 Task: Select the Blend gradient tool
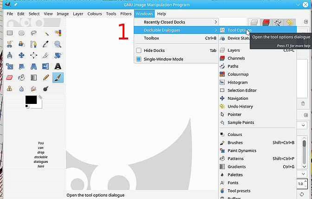pyautogui.click(x=33, y=77)
